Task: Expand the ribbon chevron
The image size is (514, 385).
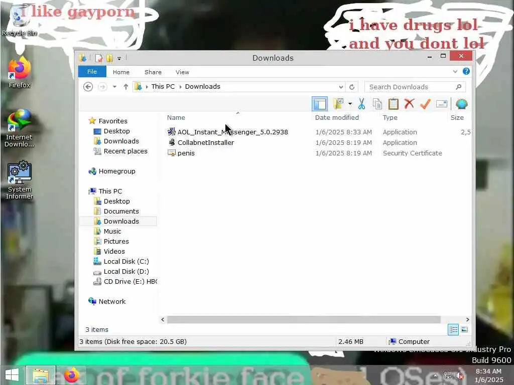Action: [x=455, y=72]
